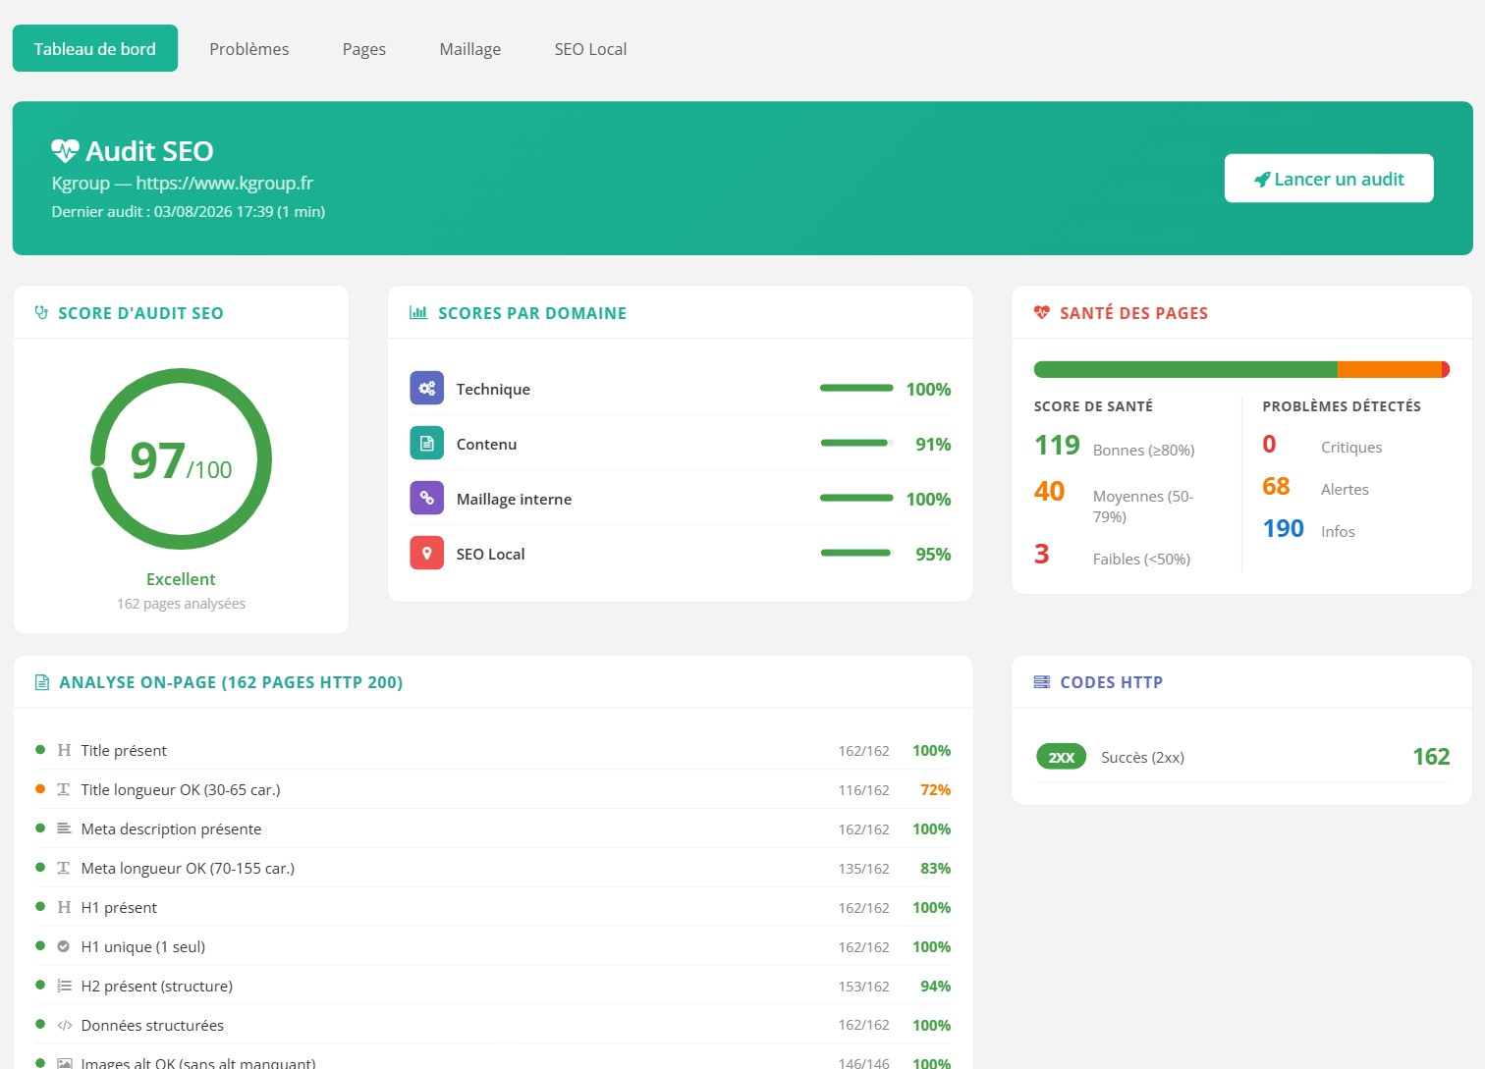Image resolution: width=1485 pixels, height=1069 pixels.
Task: Open the Tableau de bord tab
Action: [95, 48]
